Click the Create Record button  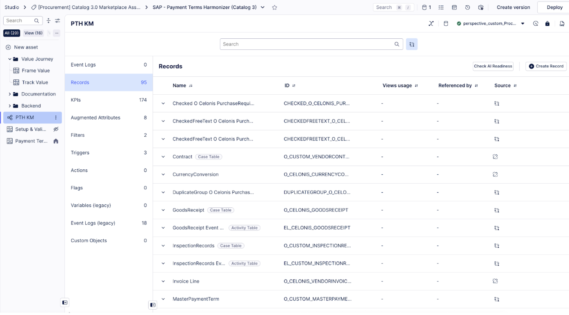coord(546,66)
